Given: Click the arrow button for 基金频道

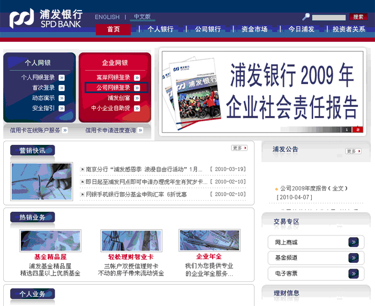Looking at the screenshot, I should (354, 258).
